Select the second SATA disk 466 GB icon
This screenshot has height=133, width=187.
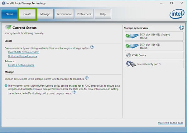pos(132,46)
